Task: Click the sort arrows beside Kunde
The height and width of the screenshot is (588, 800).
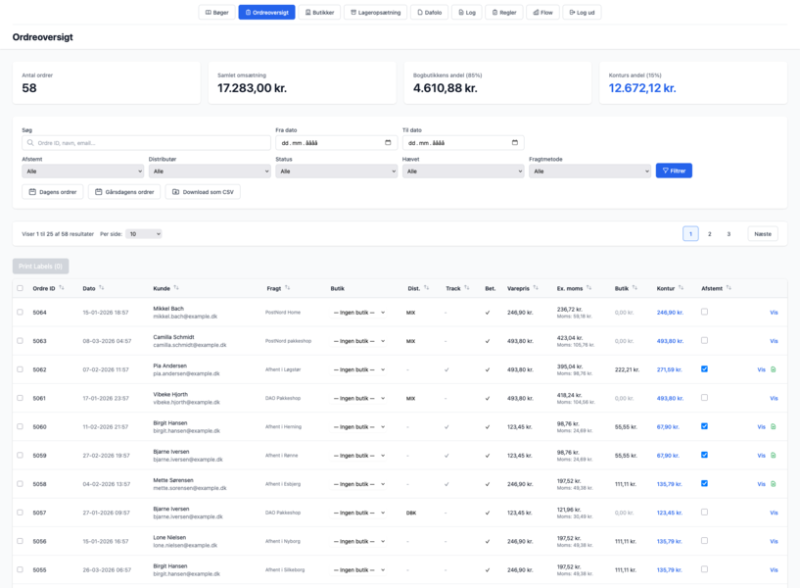Action: (176, 288)
